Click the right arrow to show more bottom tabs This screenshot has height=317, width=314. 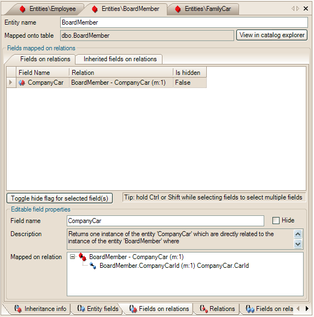coord(307,309)
